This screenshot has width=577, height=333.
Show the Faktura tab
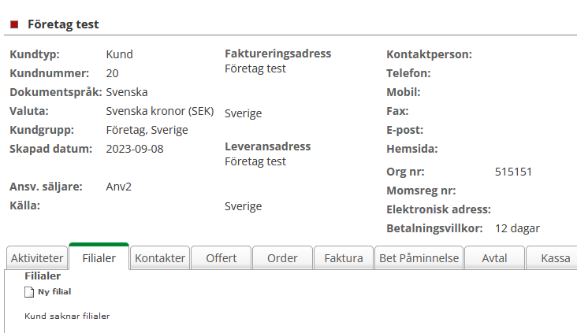pyautogui.click(x=344, y=258)
